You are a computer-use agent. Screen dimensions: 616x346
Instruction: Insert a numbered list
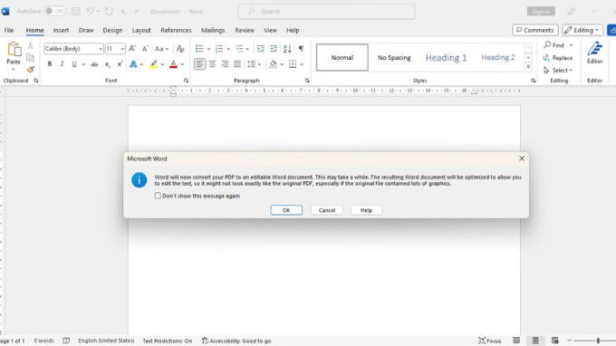(219, 49)
